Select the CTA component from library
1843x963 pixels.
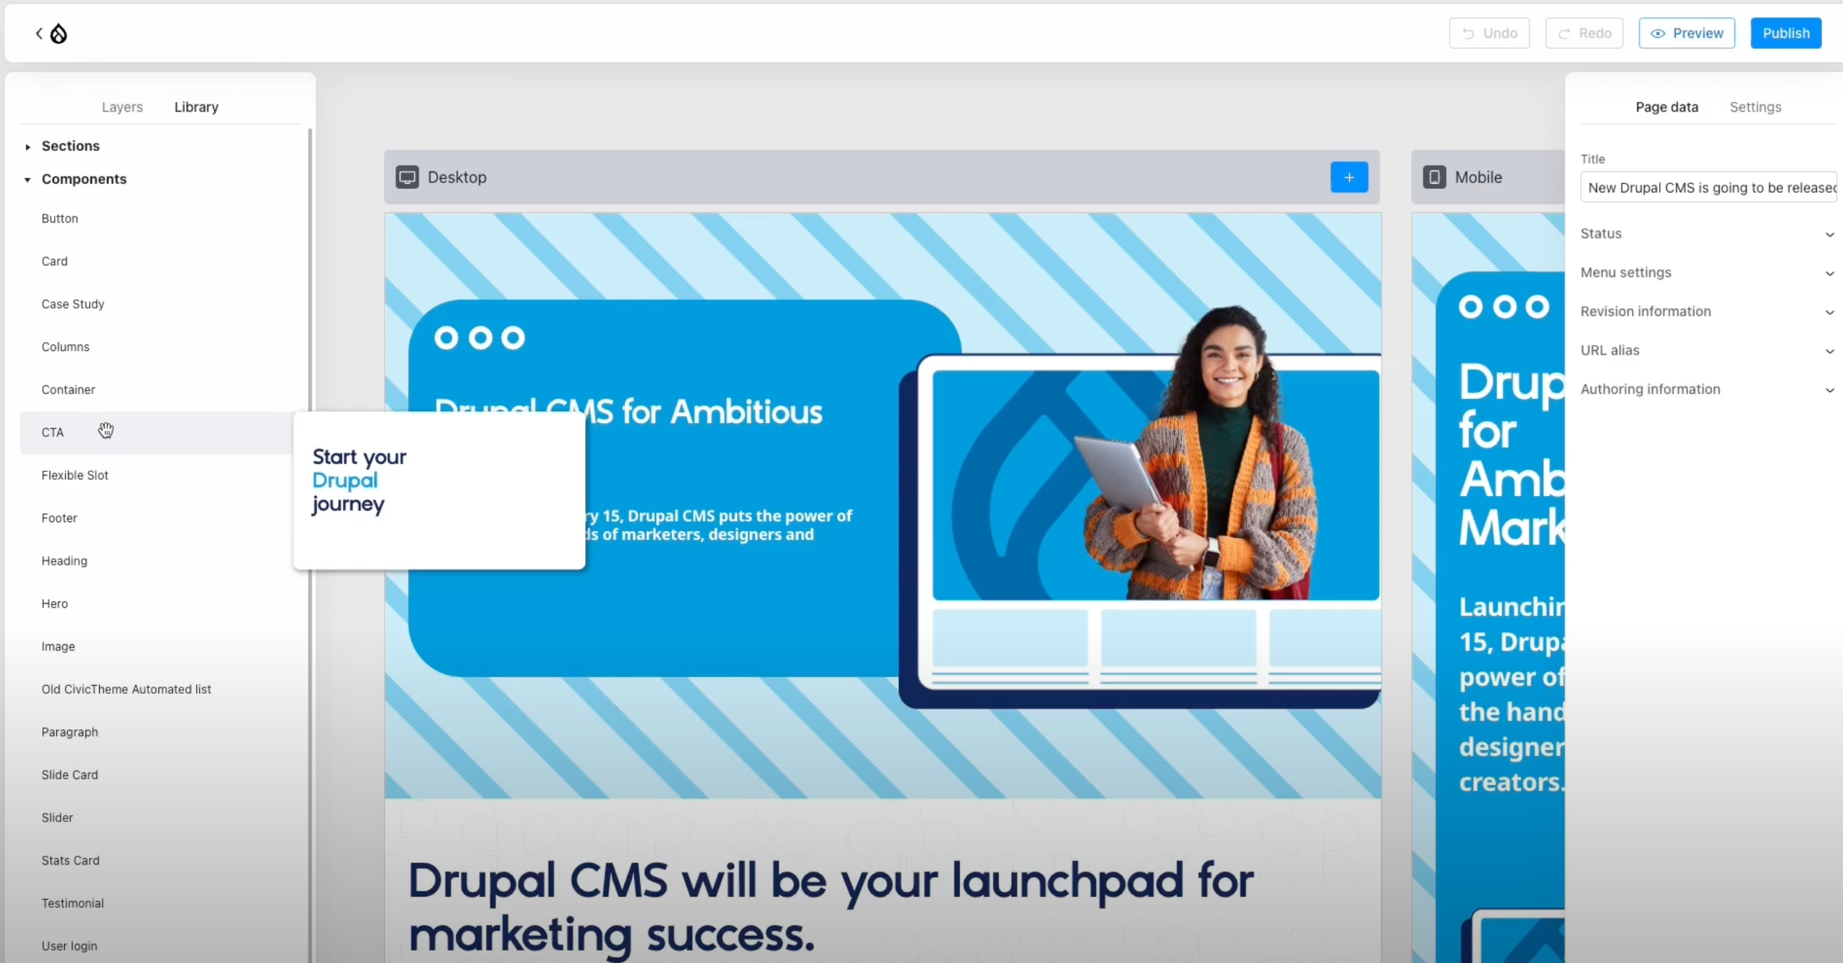pyautogui.click(x=53, y=431)
